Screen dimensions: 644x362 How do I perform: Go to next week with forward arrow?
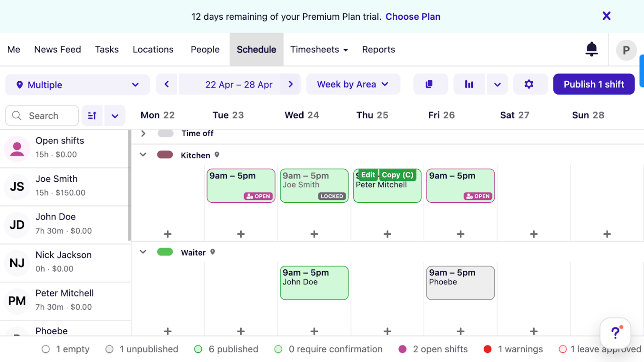tap(291, 84)
